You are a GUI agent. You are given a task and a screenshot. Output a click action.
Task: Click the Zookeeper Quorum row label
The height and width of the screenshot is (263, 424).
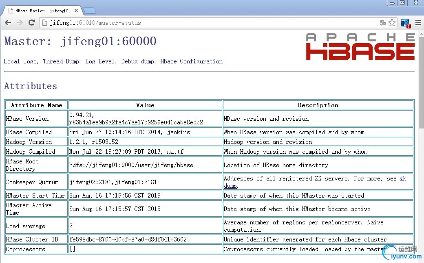pos(32,182)
